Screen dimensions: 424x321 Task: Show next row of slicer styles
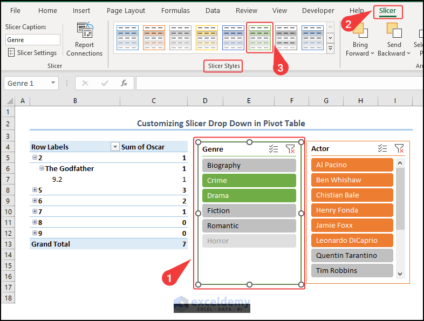click(330, 38)
